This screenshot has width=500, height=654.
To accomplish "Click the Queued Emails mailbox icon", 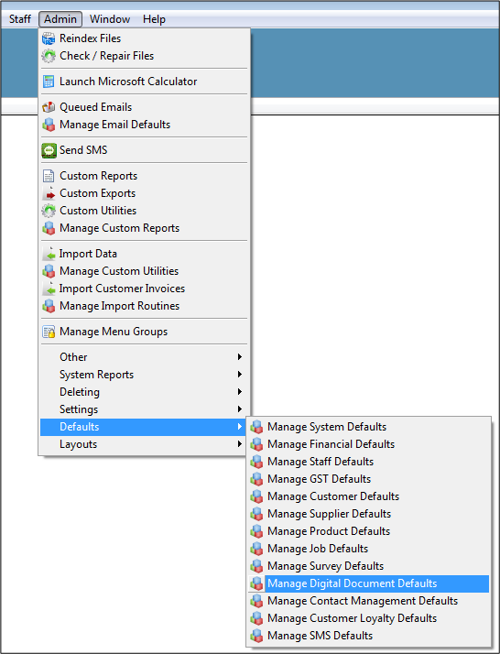I will pos(49,107).
